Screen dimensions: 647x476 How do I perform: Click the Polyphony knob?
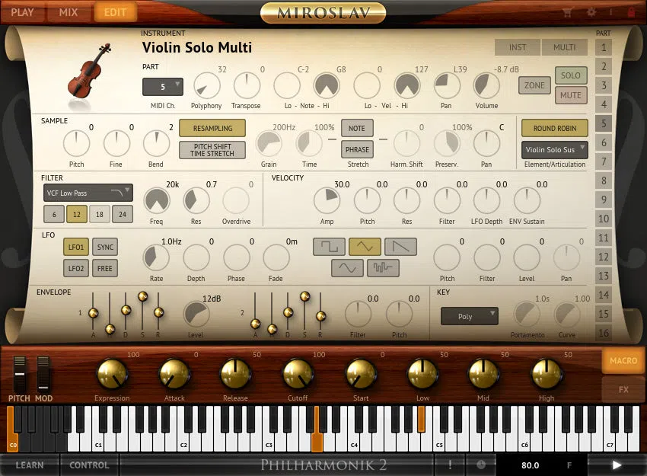click(207, 86)
